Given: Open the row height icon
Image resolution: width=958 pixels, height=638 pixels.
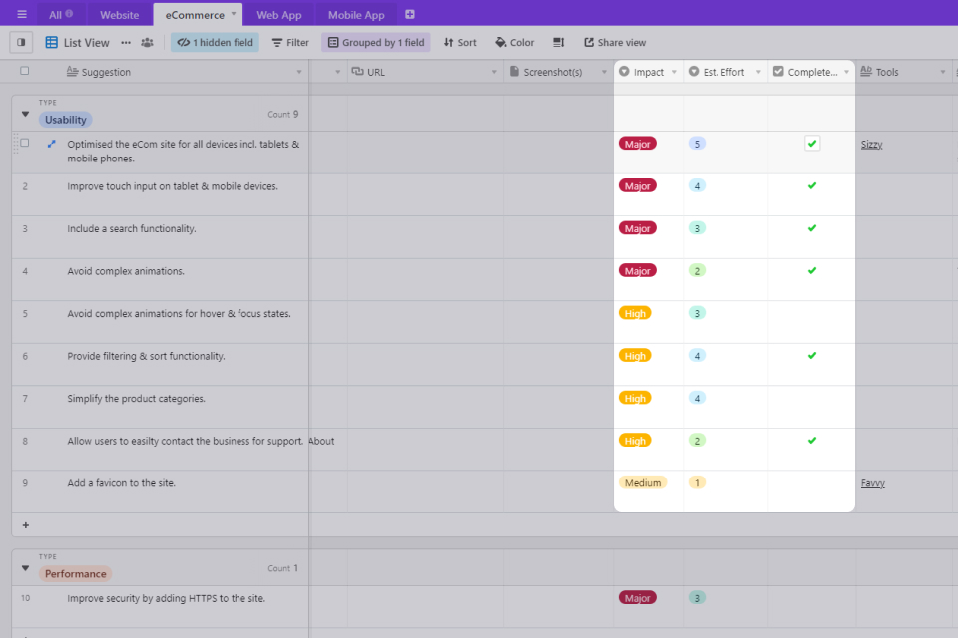Looking at the screenshot, I should (x=559, y=42).
